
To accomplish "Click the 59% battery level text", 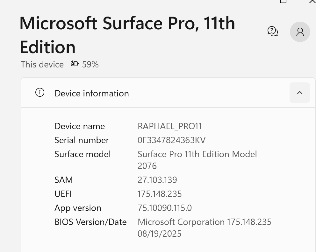I will pyautogui.click(x=90, y=65).
